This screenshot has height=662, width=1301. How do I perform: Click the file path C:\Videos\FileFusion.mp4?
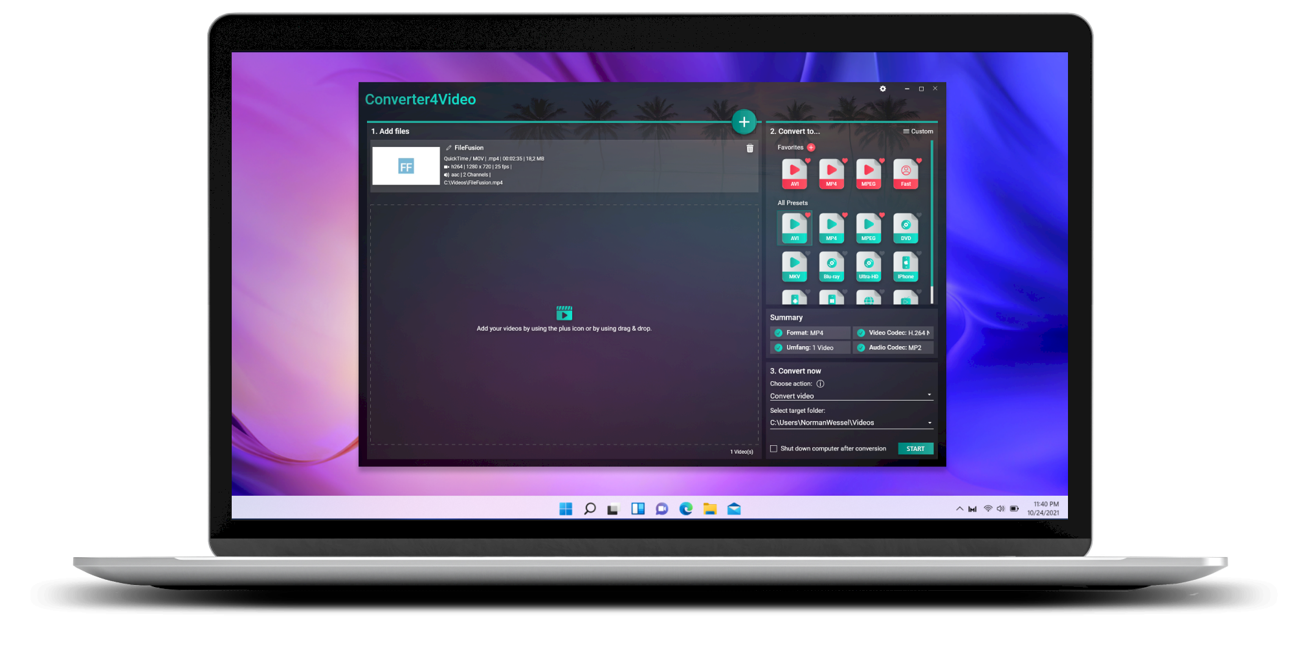(473, 182)
